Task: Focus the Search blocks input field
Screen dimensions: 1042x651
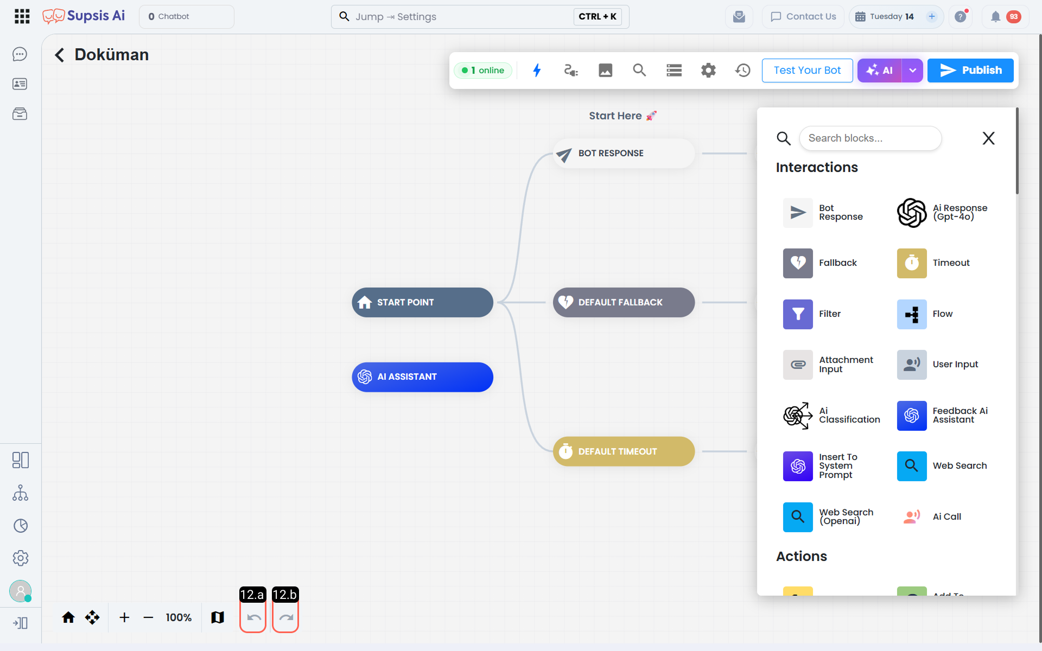Action: [871, 138]
